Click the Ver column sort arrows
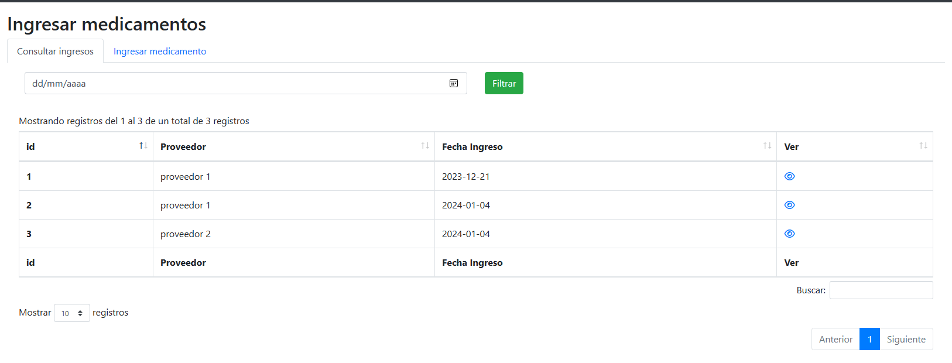 tap(923, 146)
